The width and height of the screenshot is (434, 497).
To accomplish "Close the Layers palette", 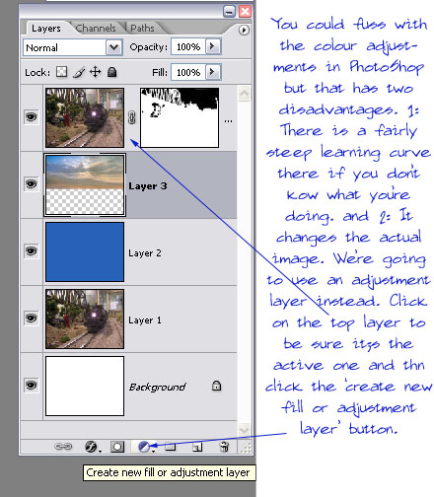I will pyautogui.click(x=245, y=12).
